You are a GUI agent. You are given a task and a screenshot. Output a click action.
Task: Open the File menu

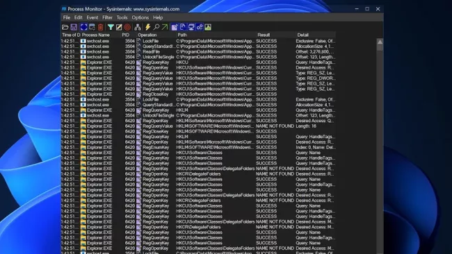(67, 17)
